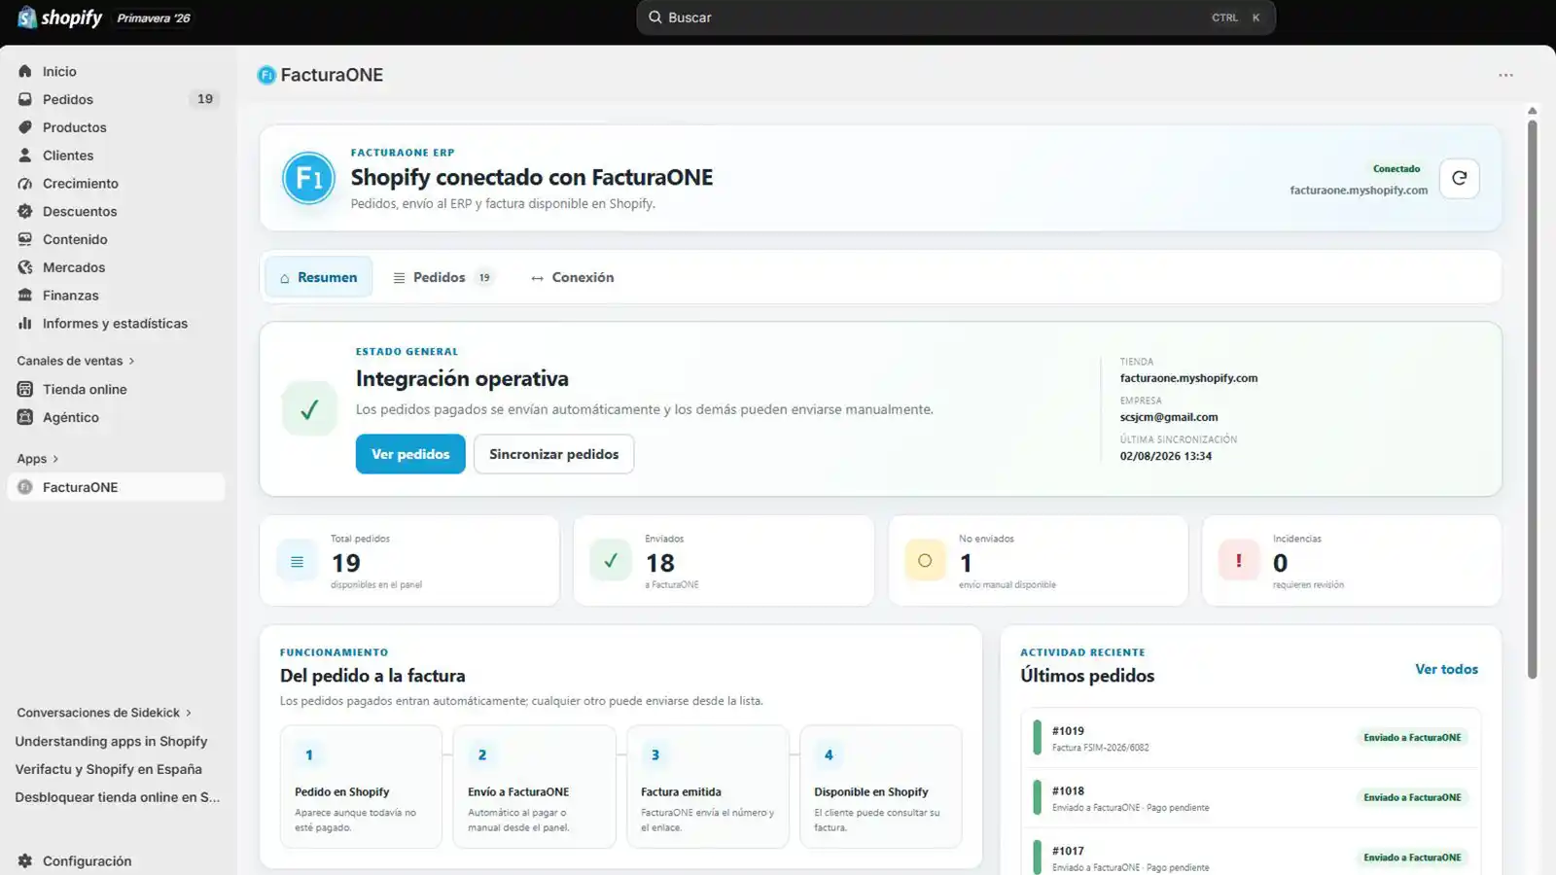Click the refresh connection icon button
The height and width of the screenshot is (875, 1556).
[1460, 178]
